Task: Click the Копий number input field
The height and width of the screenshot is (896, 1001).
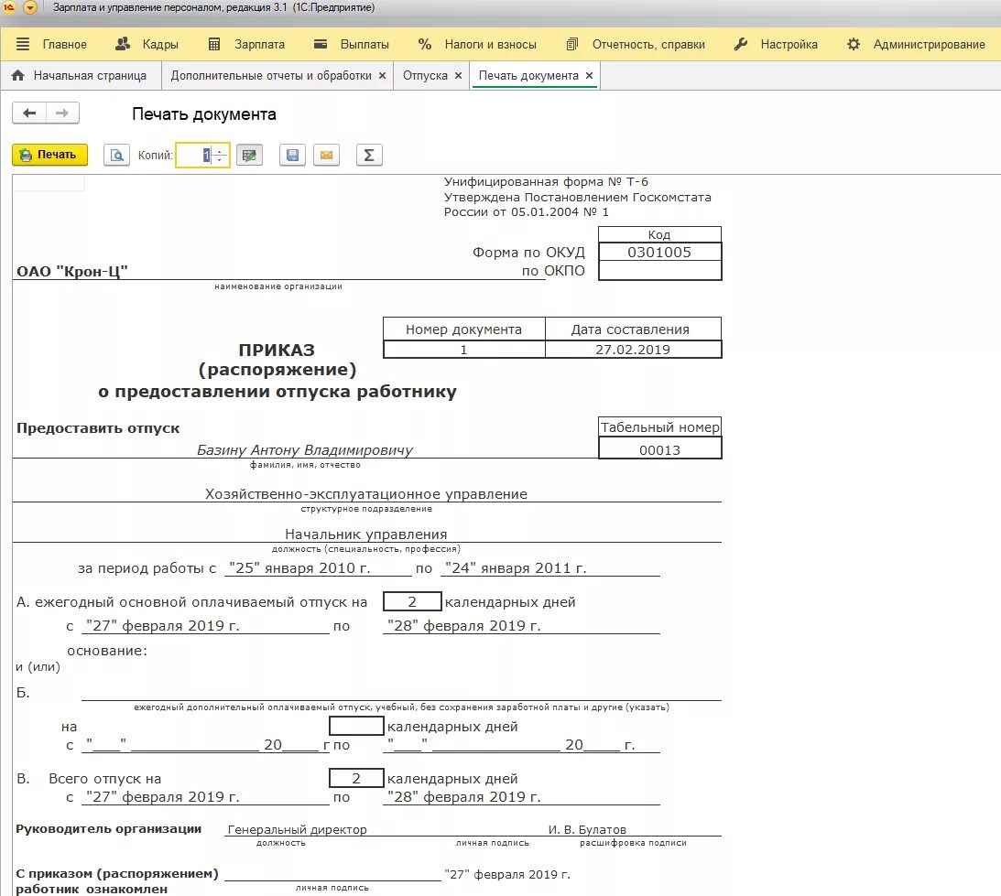Action: (194, 155)
